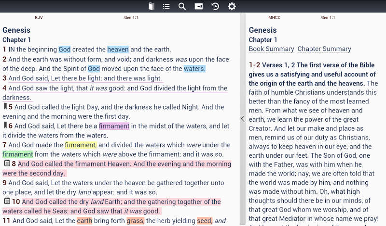This screenshot has height=226, width=386.
Task: Open the note icon beside verse 10
Action: pos(7,201)
